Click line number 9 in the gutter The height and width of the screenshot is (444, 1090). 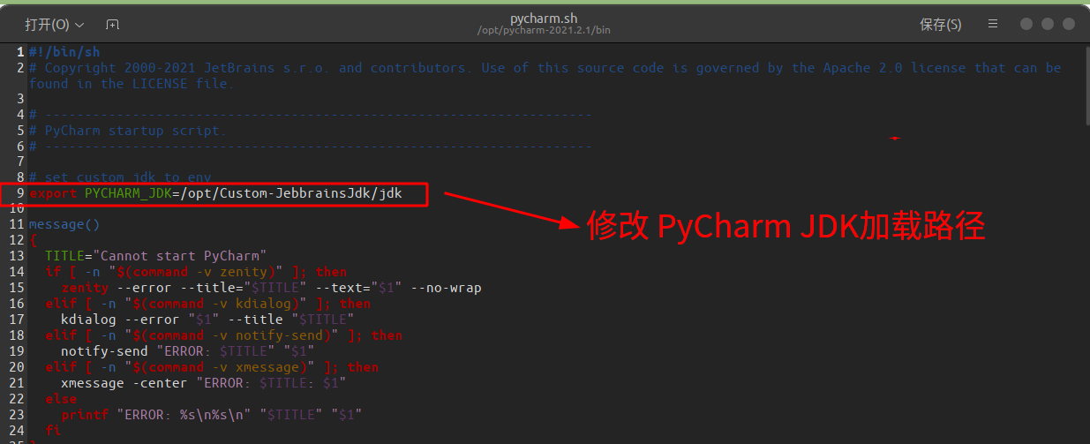19,193
